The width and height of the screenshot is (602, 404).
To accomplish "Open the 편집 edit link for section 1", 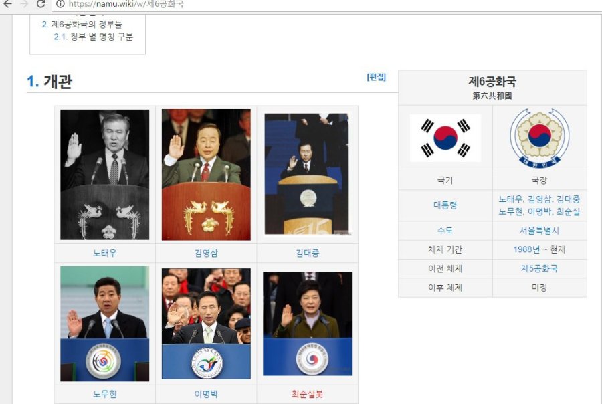I will [376, 77].
